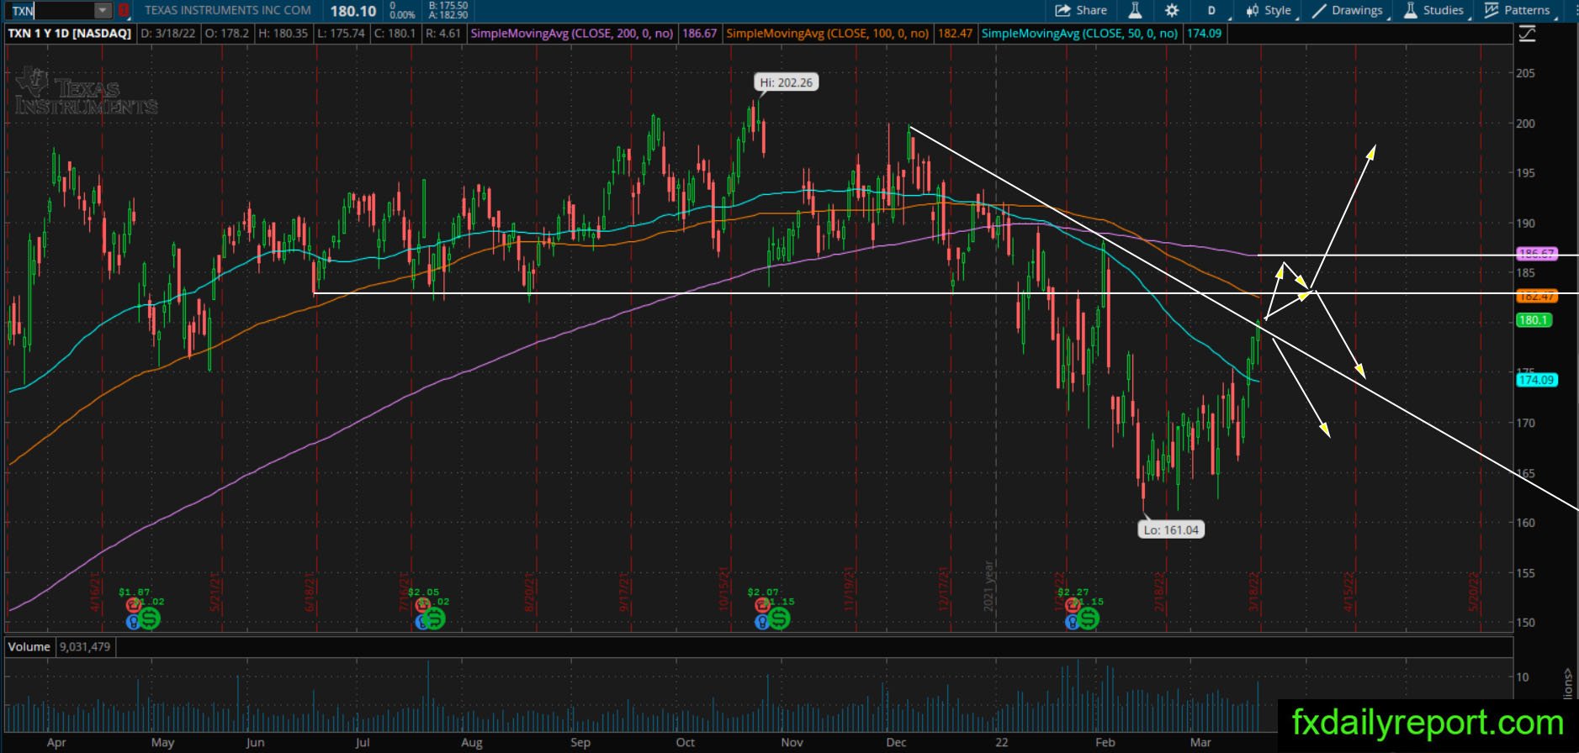The width and height of the screenshot is (1579, 753).
Task: Open the Studies menu
Action: tap(1434, 10)
